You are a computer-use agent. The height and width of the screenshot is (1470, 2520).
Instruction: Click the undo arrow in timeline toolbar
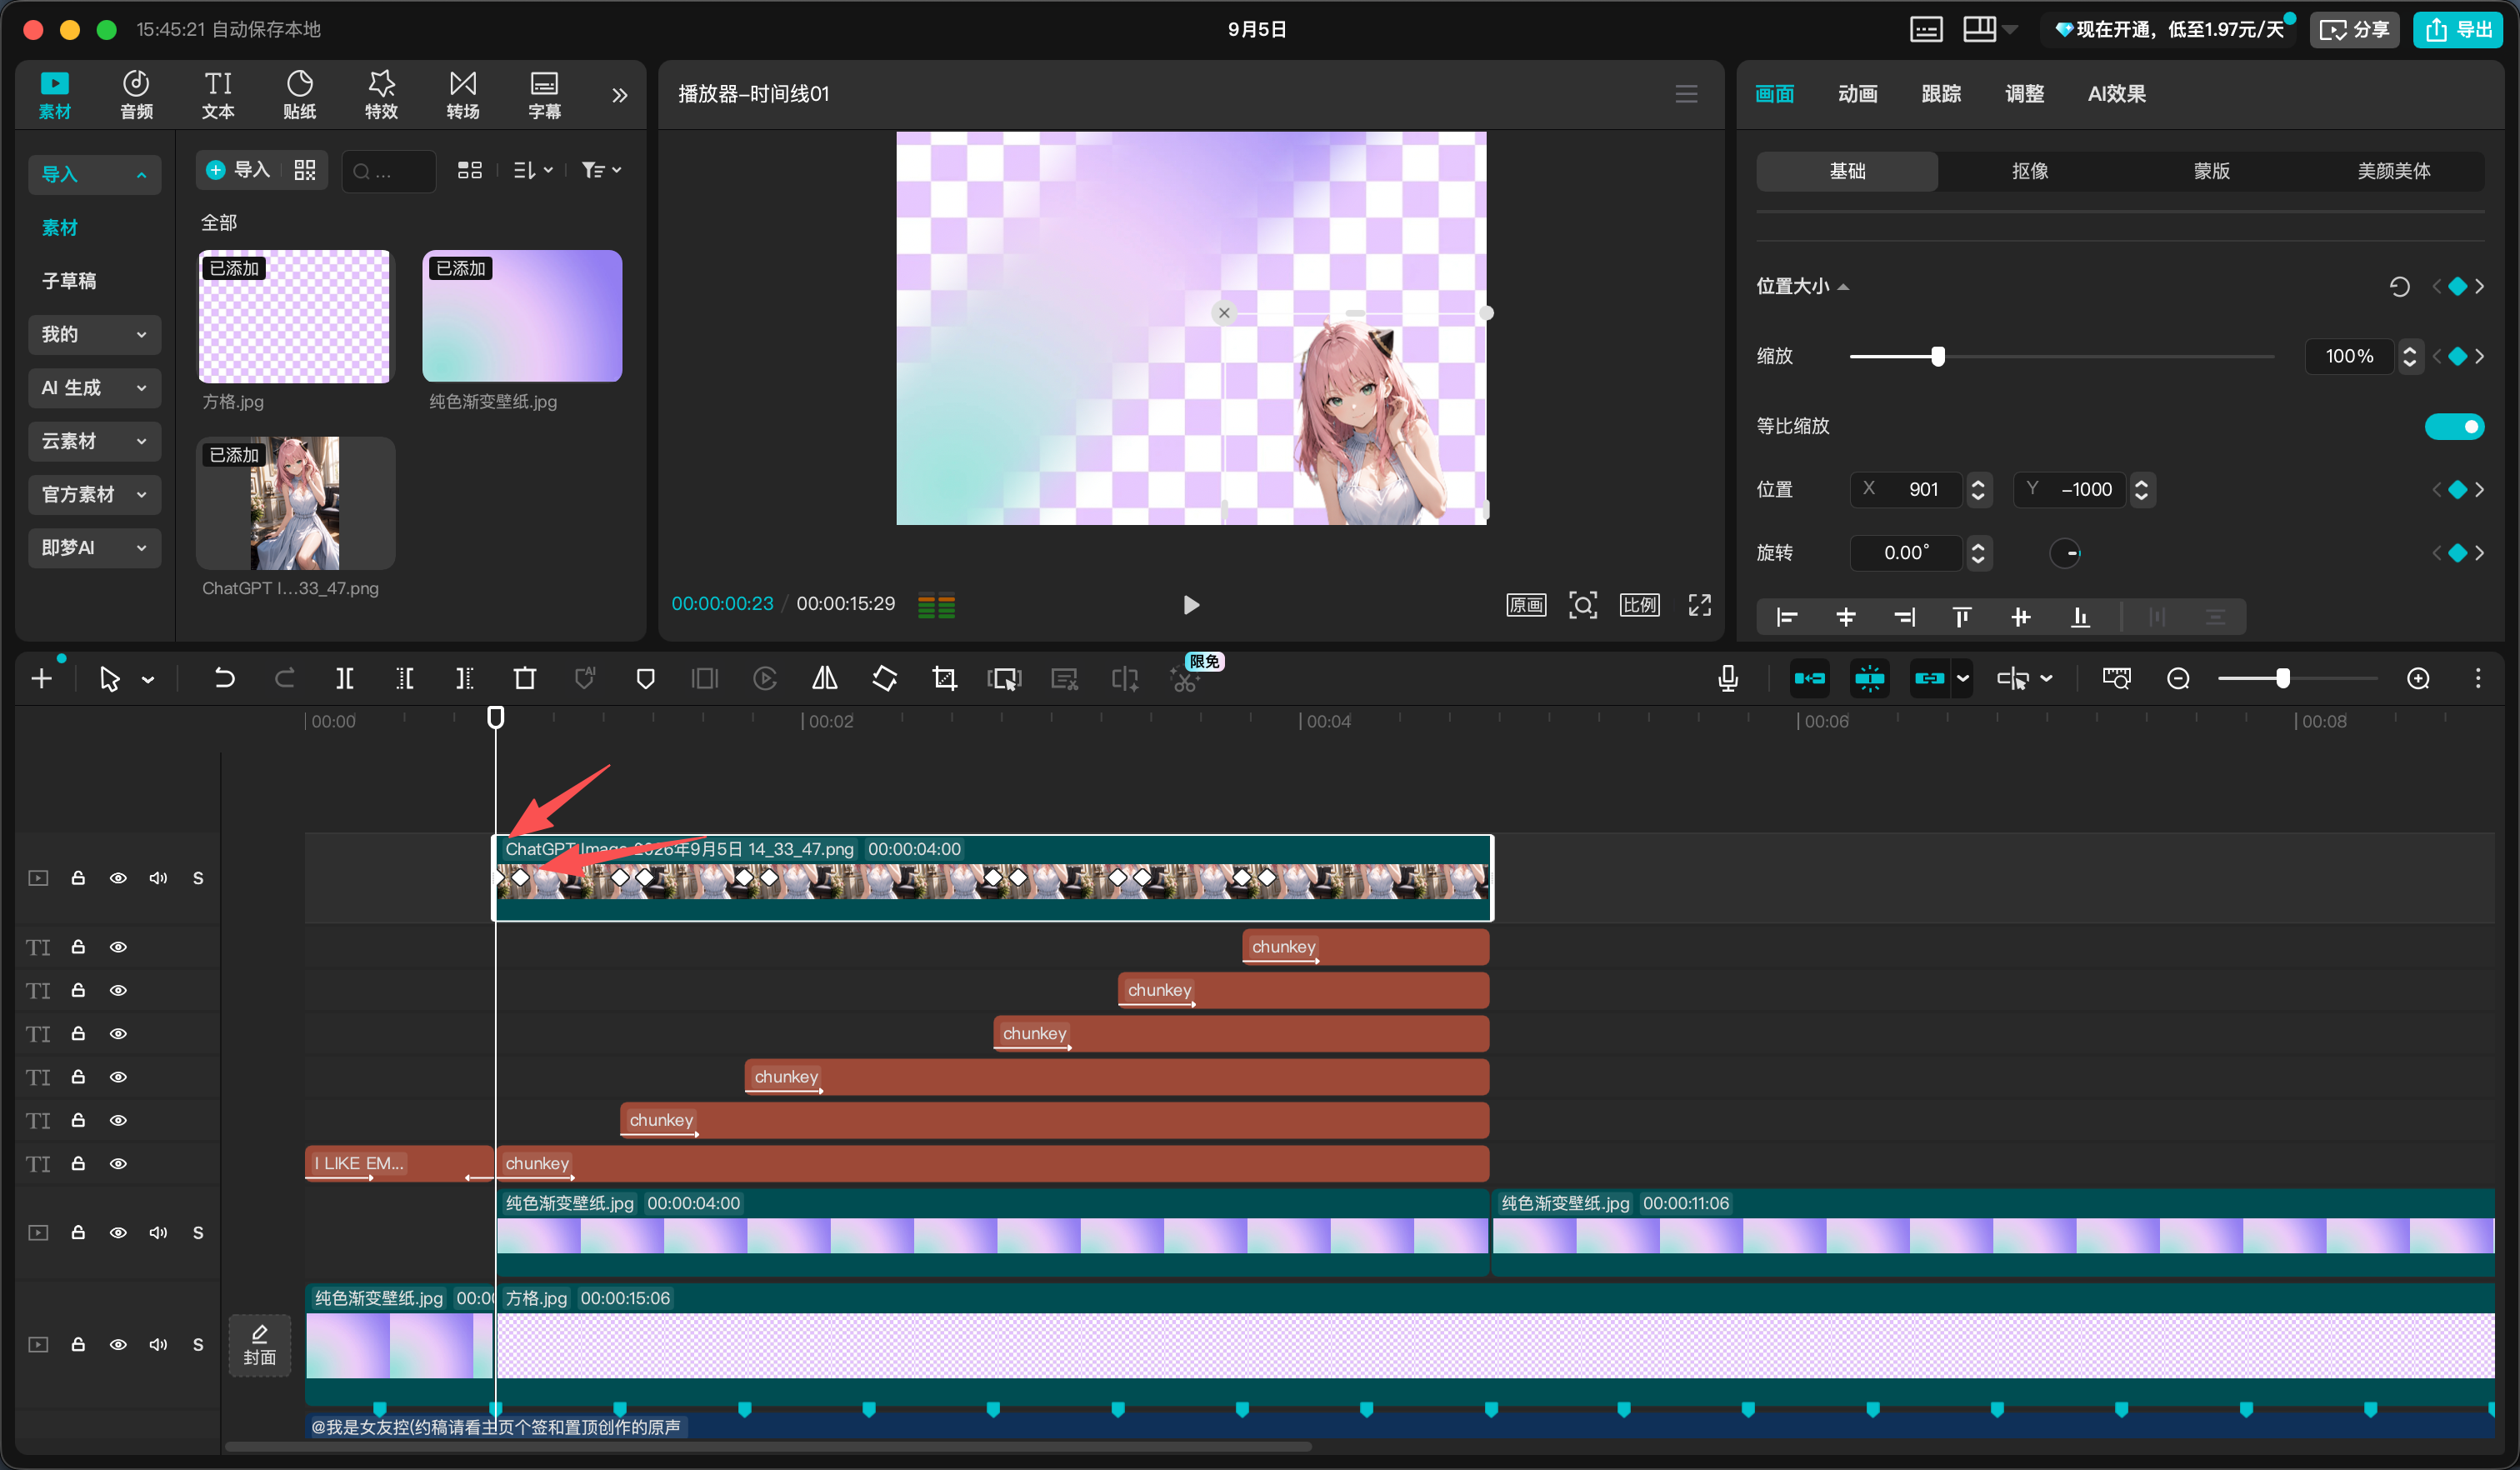pyautogui.click(x=224, y=679)
